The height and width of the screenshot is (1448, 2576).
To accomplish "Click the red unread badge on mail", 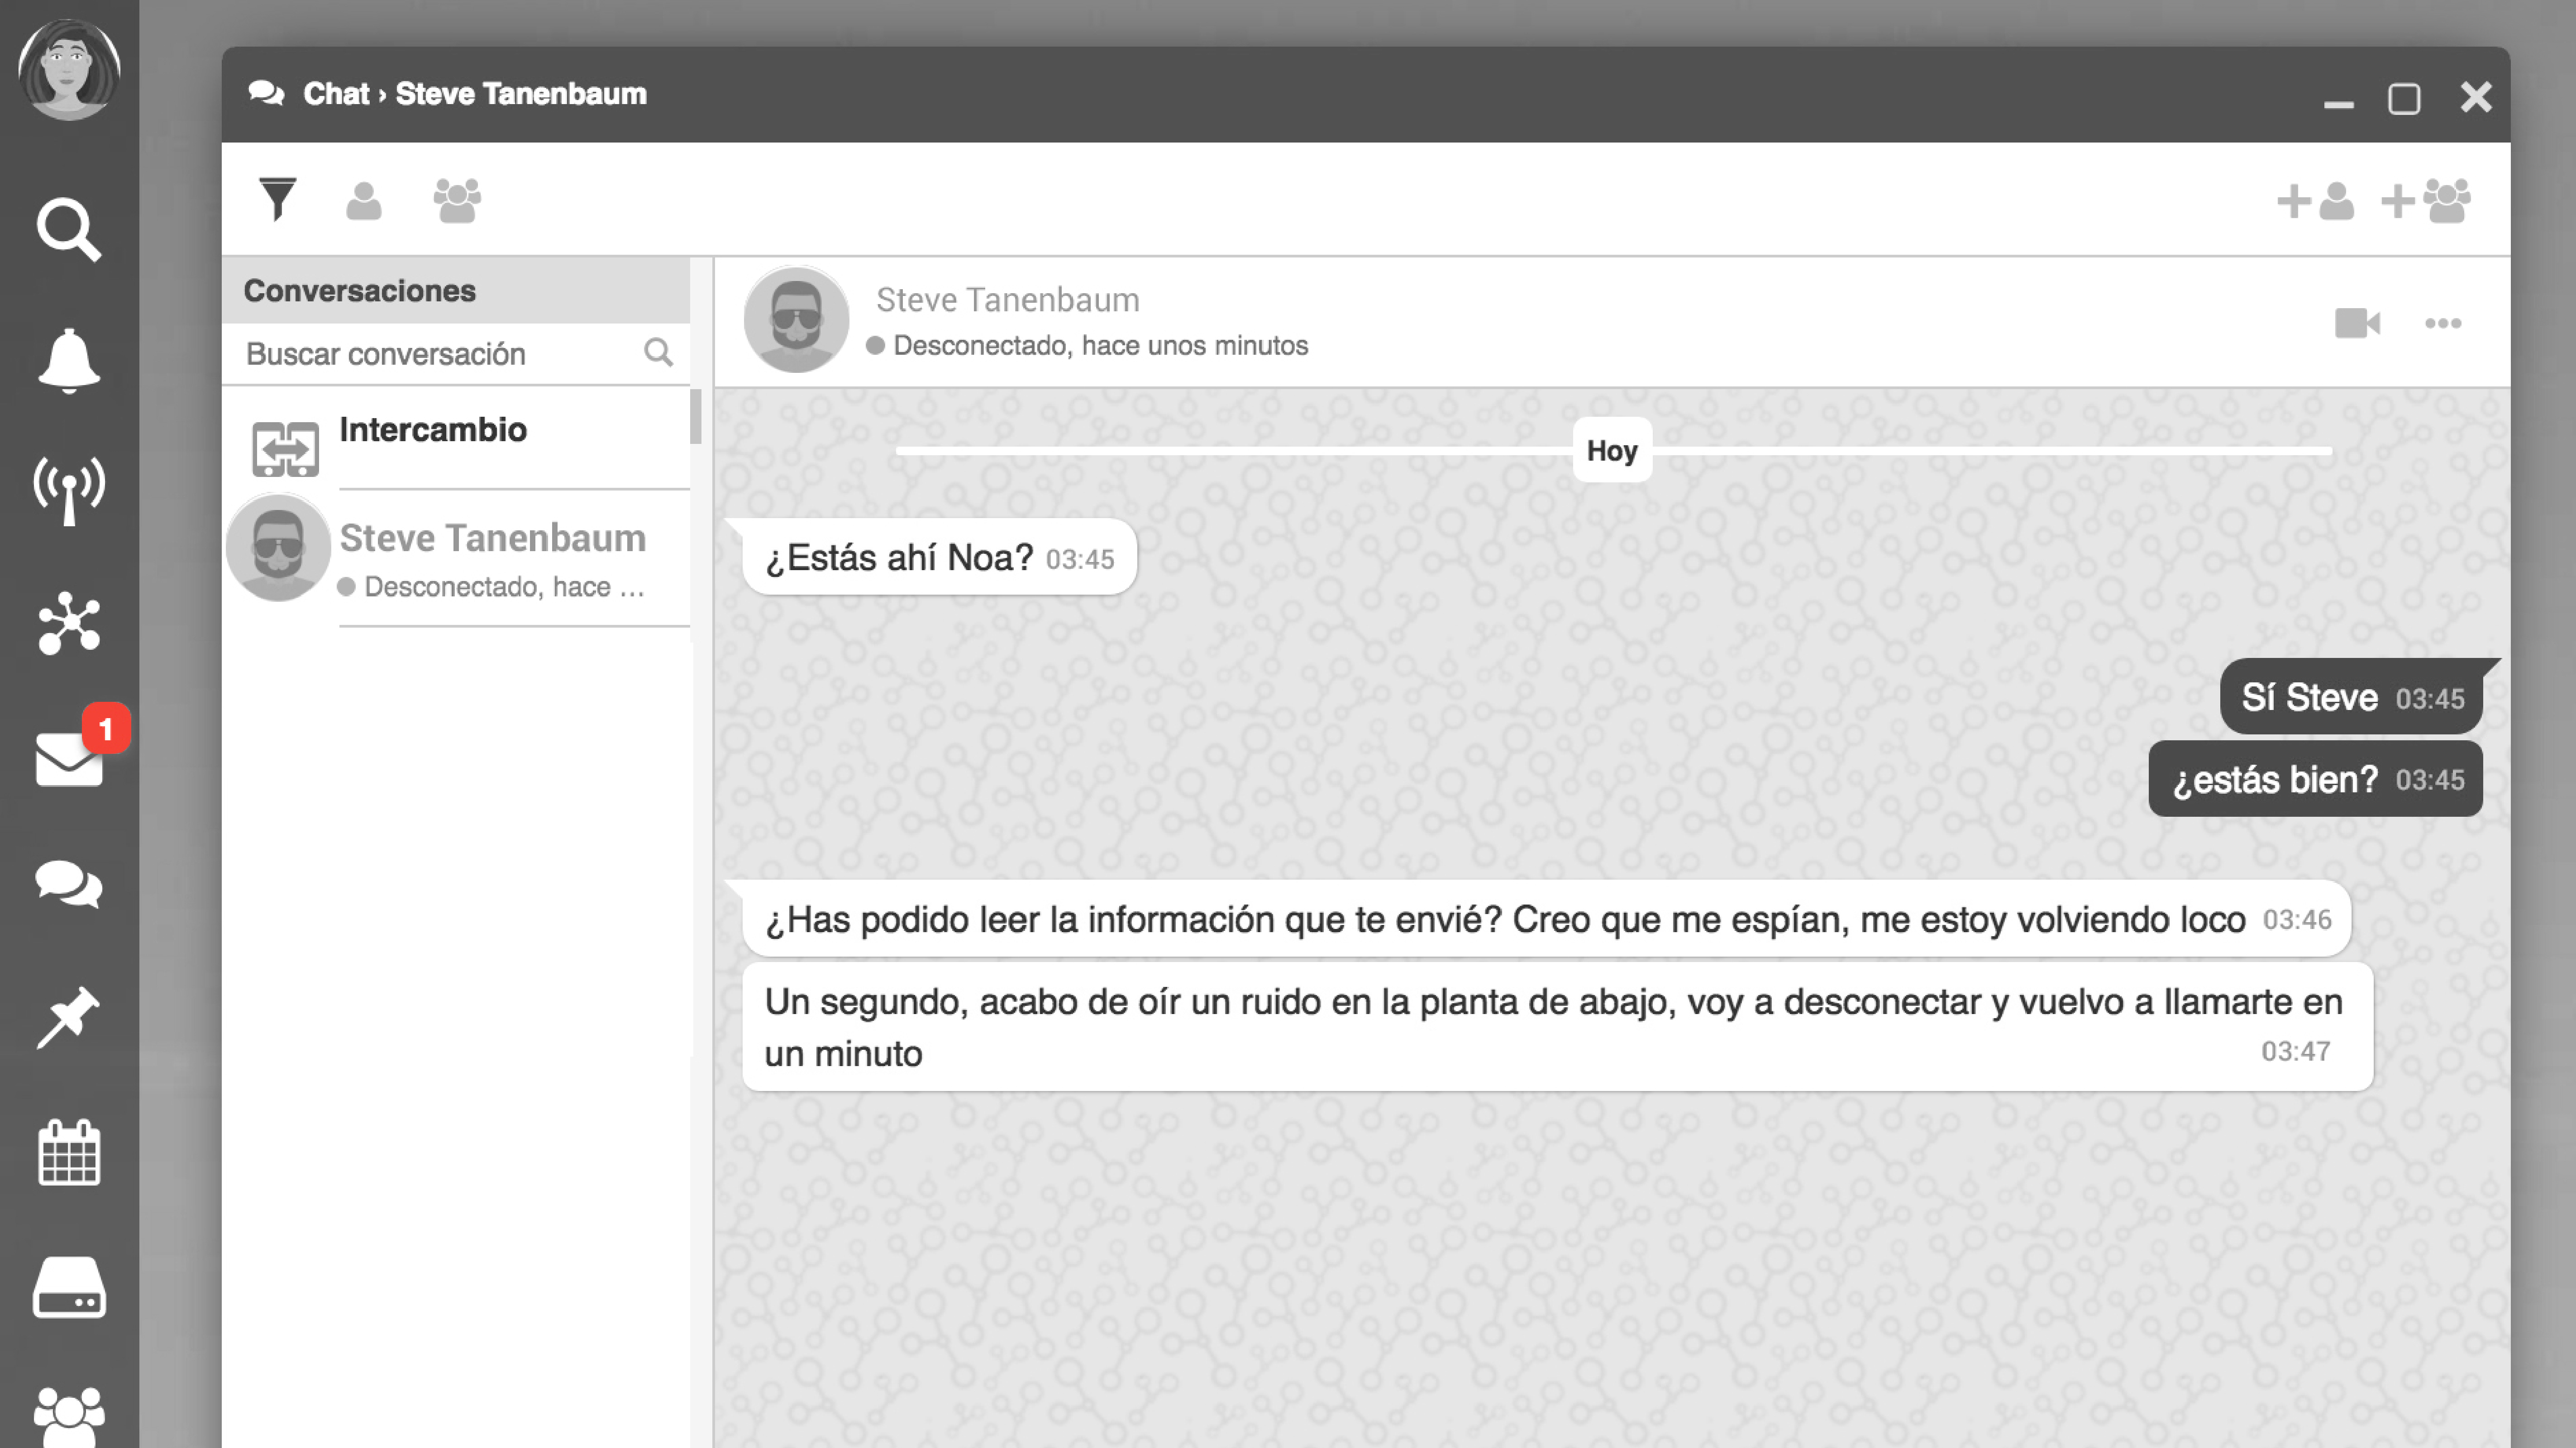I will pyautogui.click(x=106, y=728).
